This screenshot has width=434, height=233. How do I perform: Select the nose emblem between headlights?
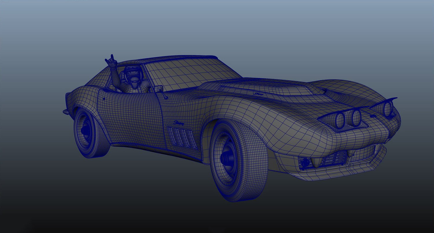click(x=373, y=116)
